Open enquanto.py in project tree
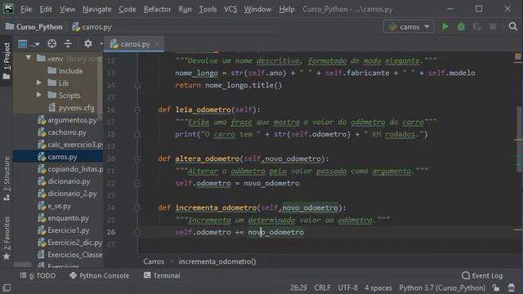The image size is (523, 294). click(64, 218)
